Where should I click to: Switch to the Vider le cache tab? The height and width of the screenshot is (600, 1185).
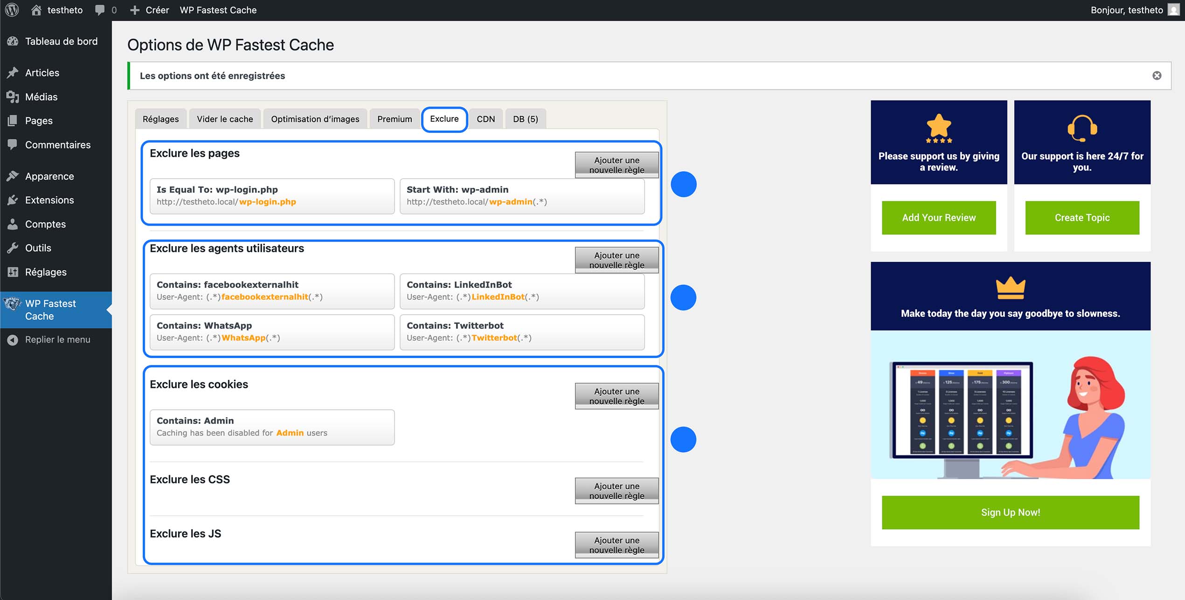225,119
